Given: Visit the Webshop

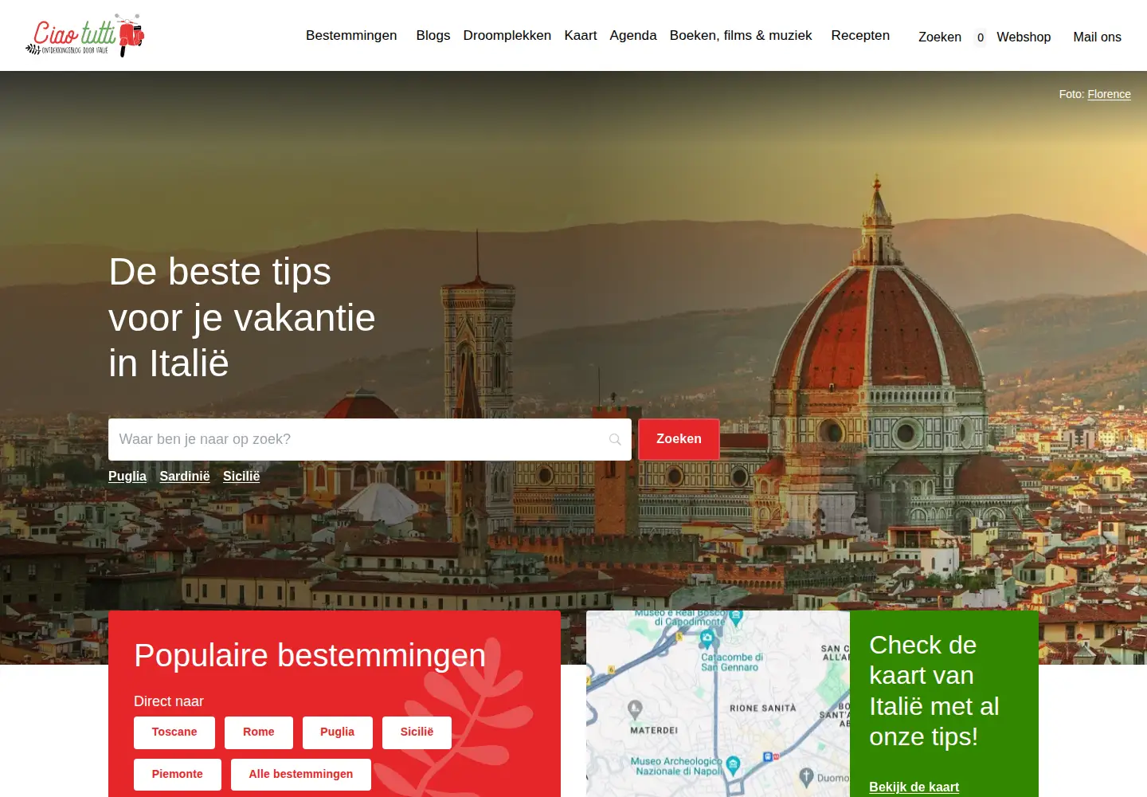Looking at the screenshot, I should 1024,37.
